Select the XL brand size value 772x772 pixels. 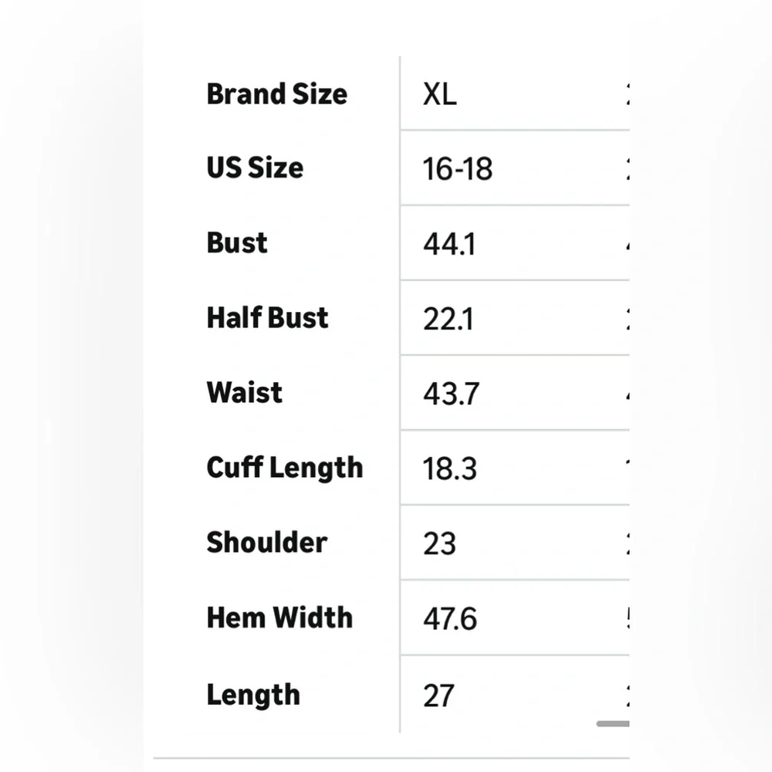(439, 94)
